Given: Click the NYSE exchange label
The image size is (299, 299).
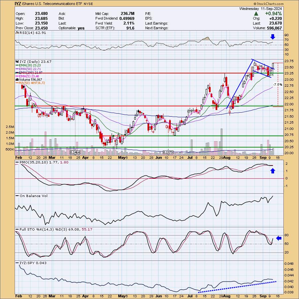Looking at the screenshot, I should click(x=88, y=4).
